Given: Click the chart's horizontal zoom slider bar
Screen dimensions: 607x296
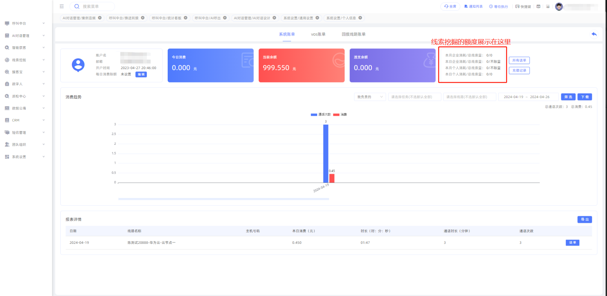Looking at the screenshot, I should (x=223, y=199).
